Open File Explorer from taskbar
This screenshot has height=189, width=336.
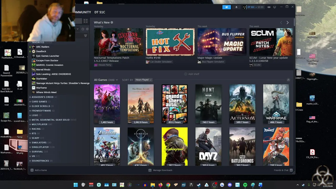[x=153, y=185]
